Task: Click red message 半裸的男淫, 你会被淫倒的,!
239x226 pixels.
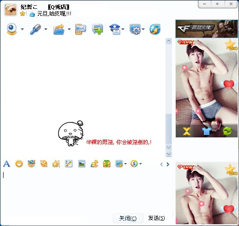Action: tap(119, 142)
